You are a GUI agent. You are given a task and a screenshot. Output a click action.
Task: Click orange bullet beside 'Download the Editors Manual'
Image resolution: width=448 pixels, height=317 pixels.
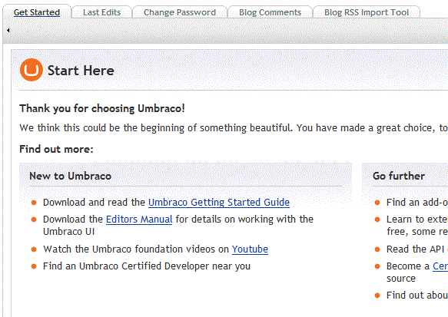click(x=34, y=220)
